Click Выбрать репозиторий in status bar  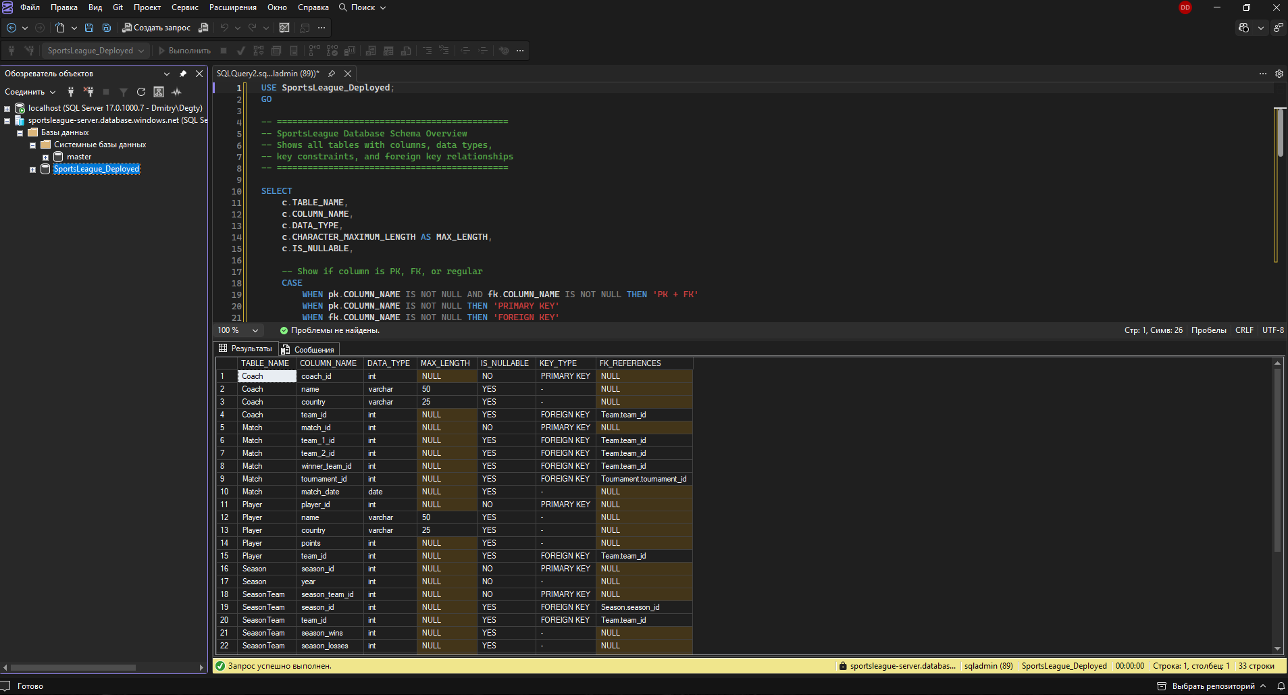click(x=1212, y=686)
